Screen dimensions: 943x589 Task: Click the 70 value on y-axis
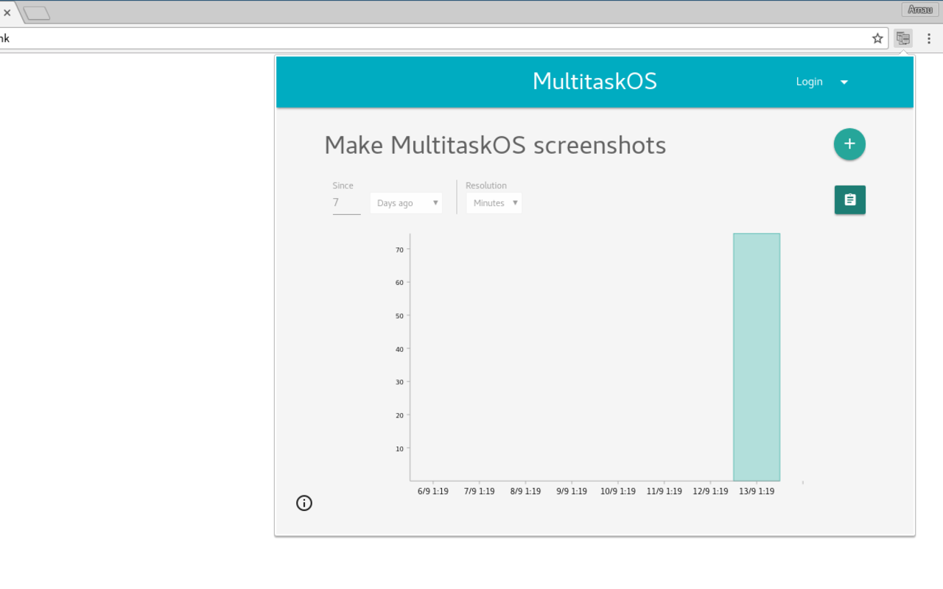(399, 250)
